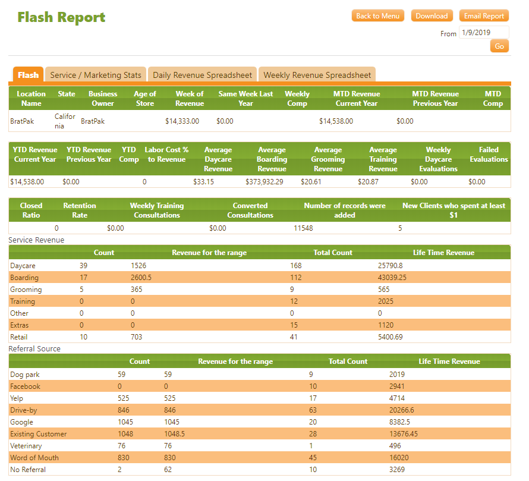Image resolution: width=529 pixels, height=481 pixels.
Task: Click the Extras row label
Action: coord(19,325)
